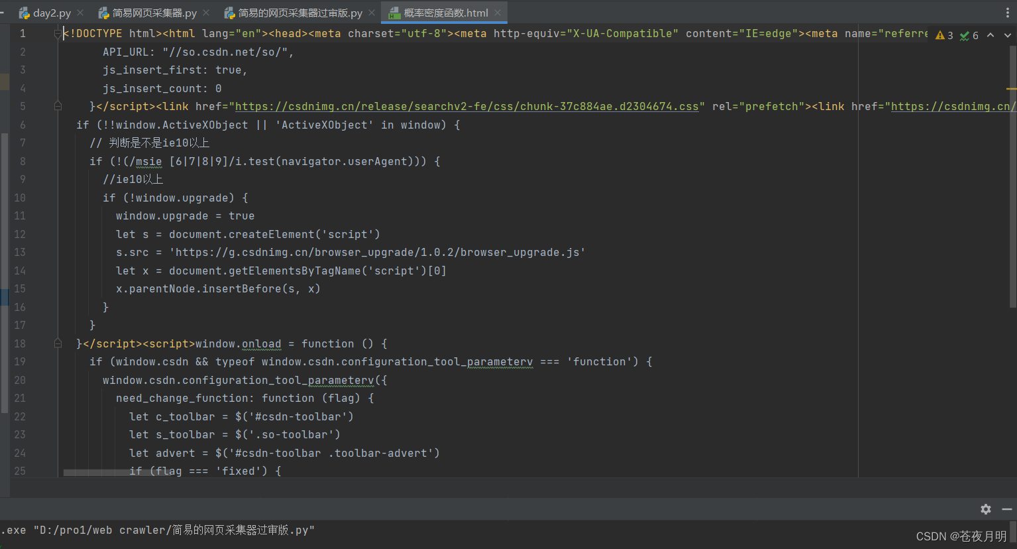Close the 概率密度函数.html tab
This screenshot has width=1017, height=549.
pos(498,13)
